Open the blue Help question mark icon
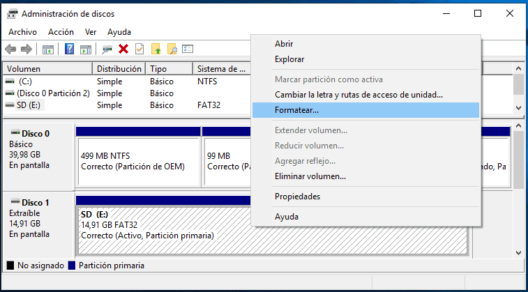Viewport: 528px width, 292px height. 69,49
